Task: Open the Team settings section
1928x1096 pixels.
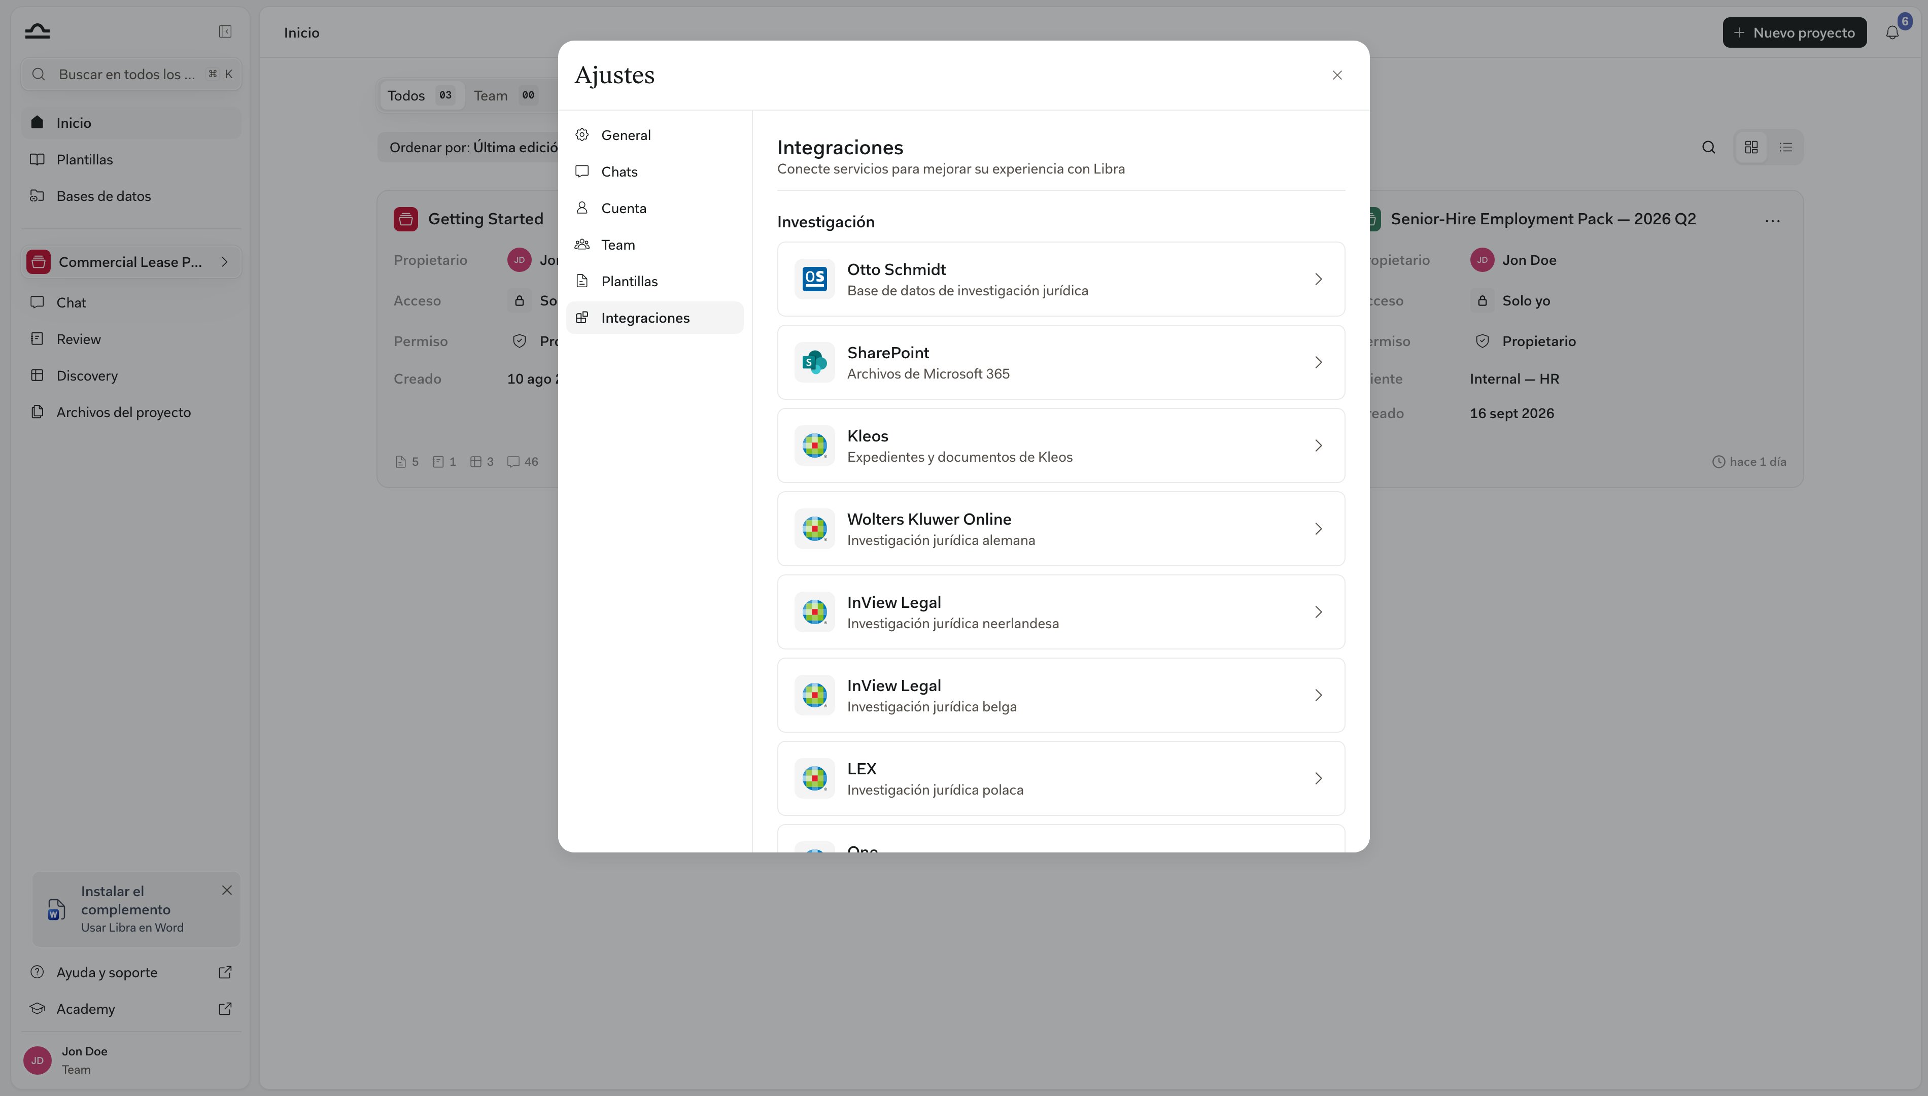Action: 655,245
